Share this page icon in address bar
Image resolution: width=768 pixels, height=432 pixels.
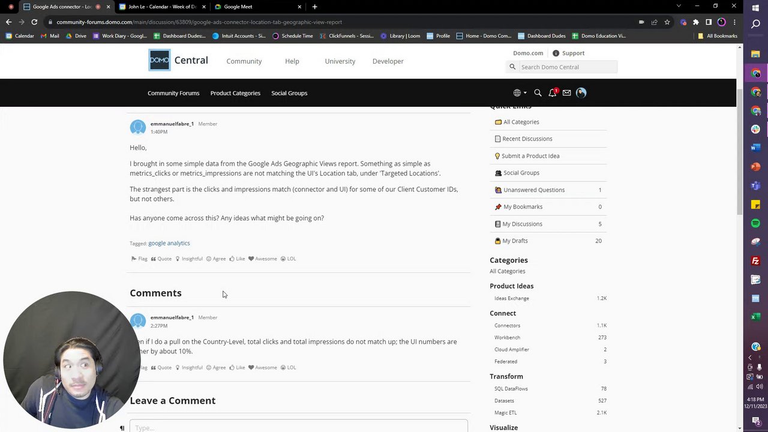point(654,22)
